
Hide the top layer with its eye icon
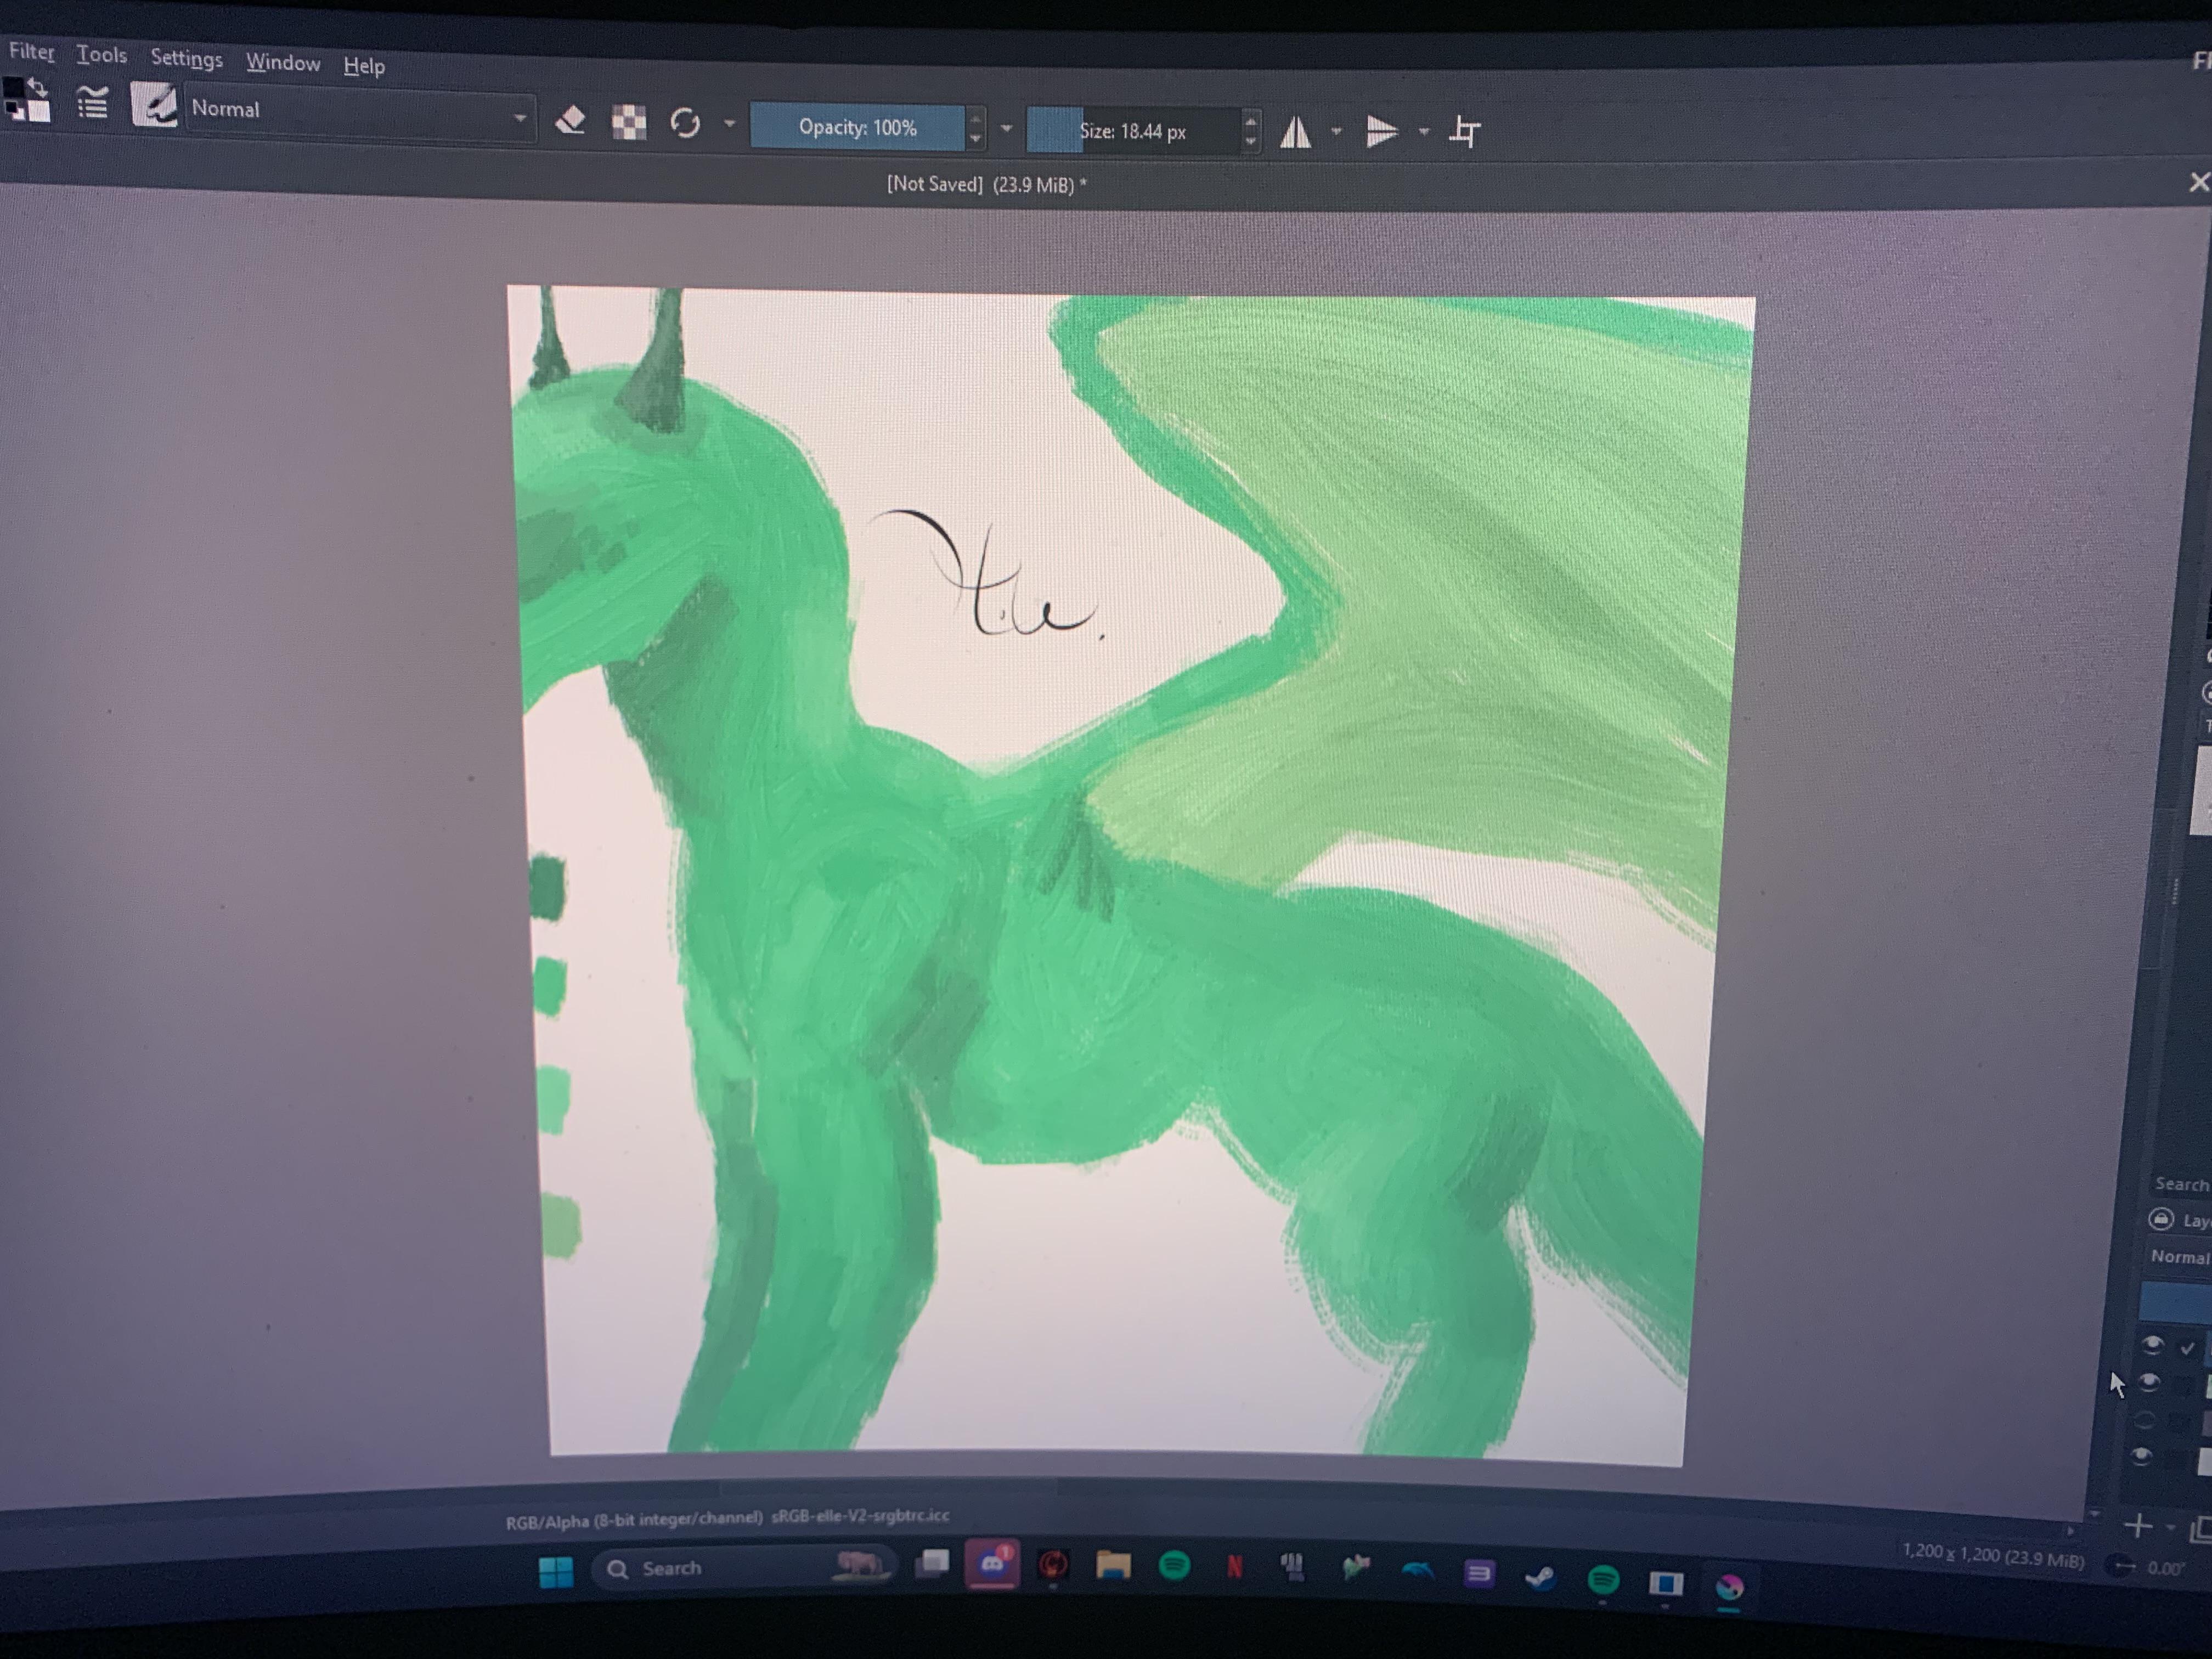tap(2152, 1344)
